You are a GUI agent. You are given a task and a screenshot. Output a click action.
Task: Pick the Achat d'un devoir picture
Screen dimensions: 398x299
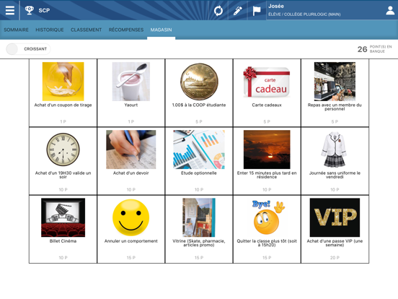point(131,149)
